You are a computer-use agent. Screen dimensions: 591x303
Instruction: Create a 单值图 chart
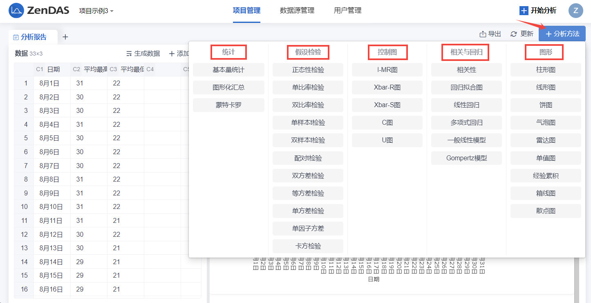546,158
